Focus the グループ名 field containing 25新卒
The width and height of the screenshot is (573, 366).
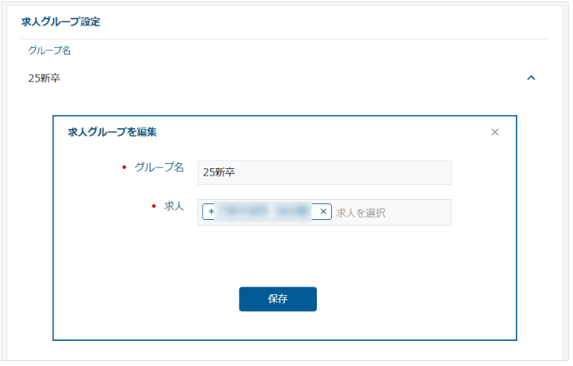(x=324, y=173)
